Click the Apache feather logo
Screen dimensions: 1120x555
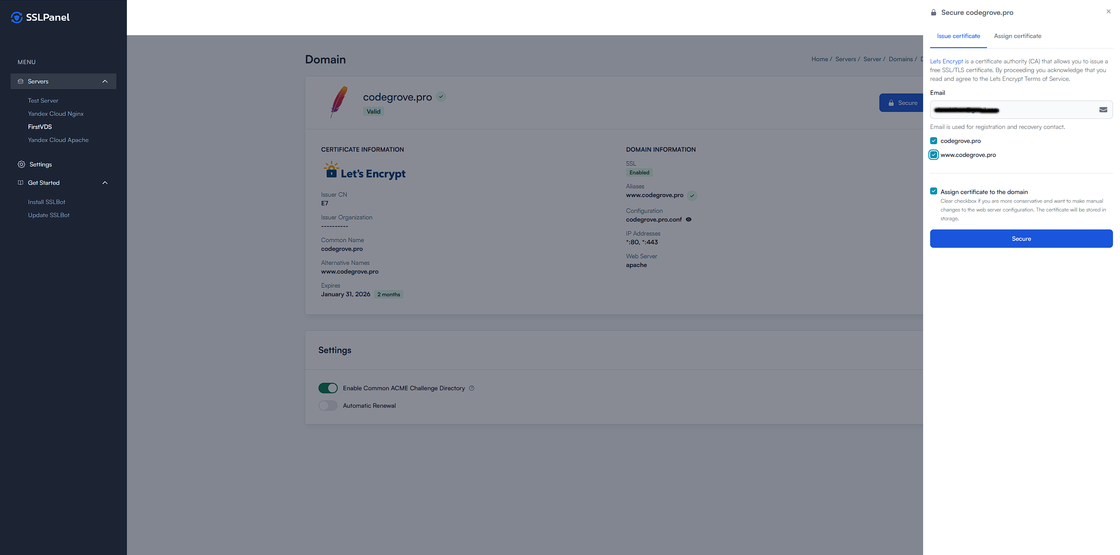point(339,102)
